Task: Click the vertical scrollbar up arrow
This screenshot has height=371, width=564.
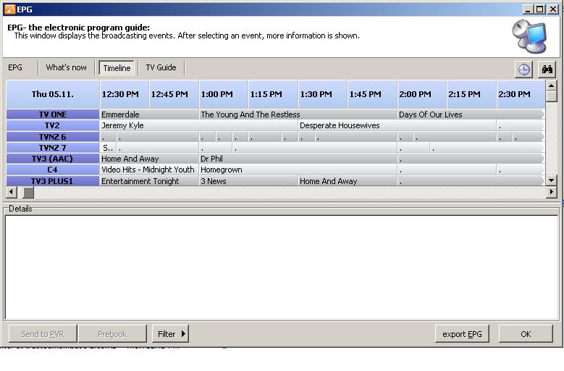Action: click(551, 86)
